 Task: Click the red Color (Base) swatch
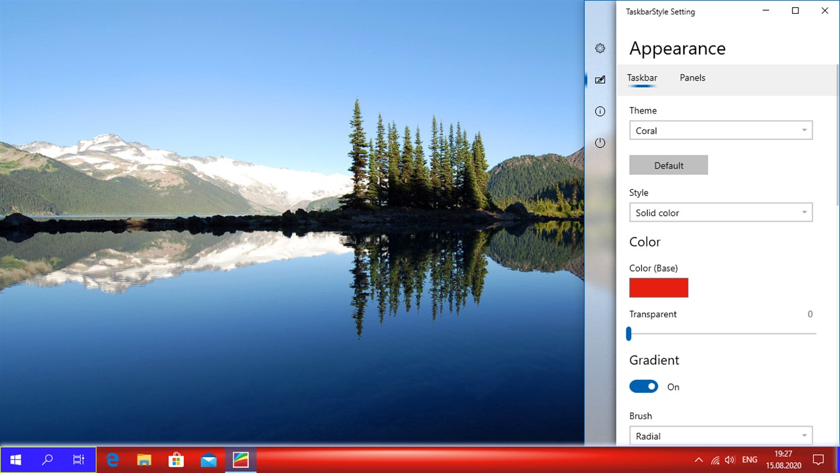(x=658, y=288)
